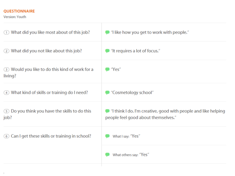Screen dimensions: 235x176
Task: Click the speech bubble icon beside "Cosmetology school"
Action: tap(107, 93)
